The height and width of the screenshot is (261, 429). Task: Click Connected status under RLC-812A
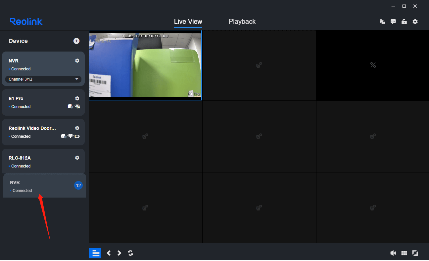pyautogui.click(x=21, y=166)
